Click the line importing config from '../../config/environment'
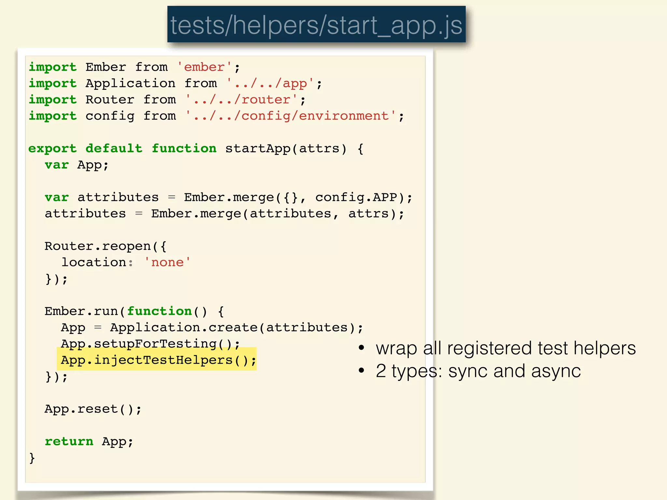Image resolution: width=667 pixels, height=500 pixels. [x=216, y=116]
